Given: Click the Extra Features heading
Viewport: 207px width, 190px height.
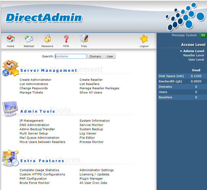Looking at the screenshot, I should (x=42, y=161).
